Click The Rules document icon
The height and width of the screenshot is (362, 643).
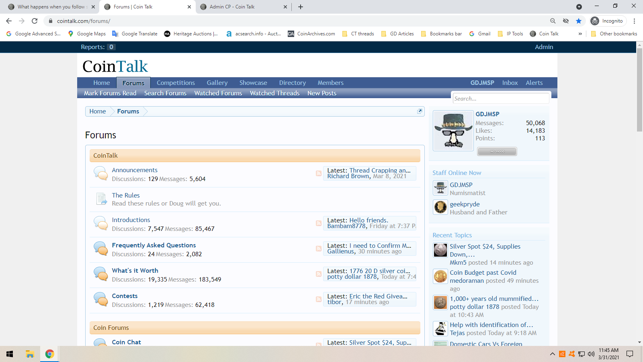[101, 199]
